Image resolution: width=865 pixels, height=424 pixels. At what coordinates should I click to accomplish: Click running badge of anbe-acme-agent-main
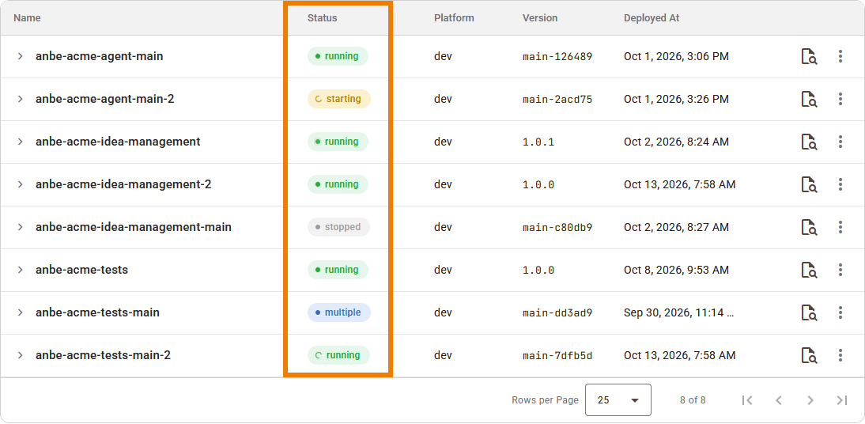(338, 56)
